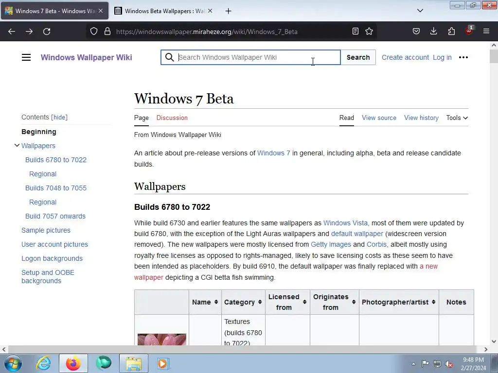Viewport: 498px width, 373px height.
Task: Sort table by Category column
Action: 243,302
